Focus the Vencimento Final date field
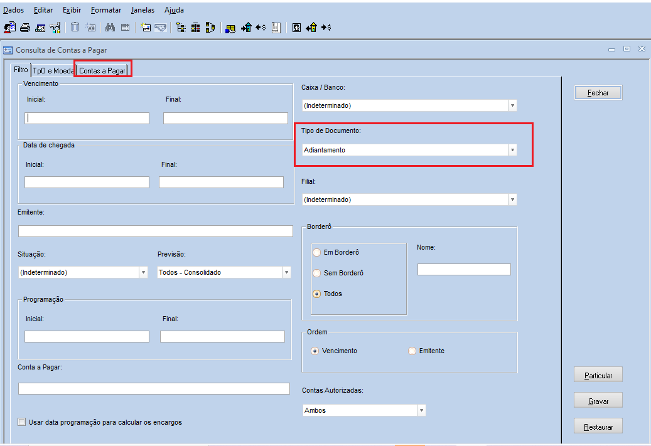651x446 pixels. (x=225, y=118)
